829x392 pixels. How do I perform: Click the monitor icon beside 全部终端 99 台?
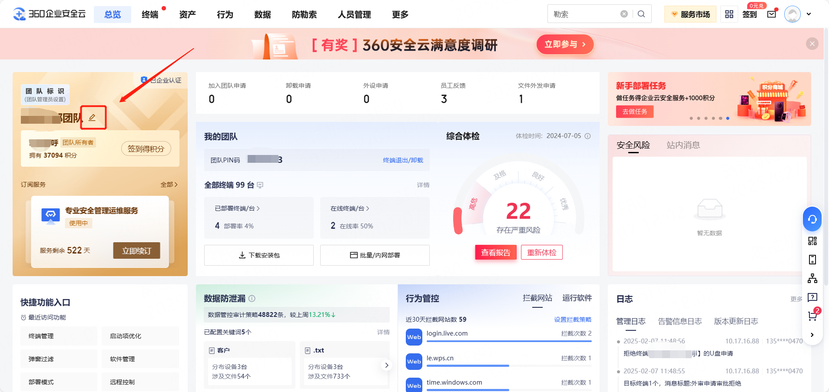tap(260, 185)
